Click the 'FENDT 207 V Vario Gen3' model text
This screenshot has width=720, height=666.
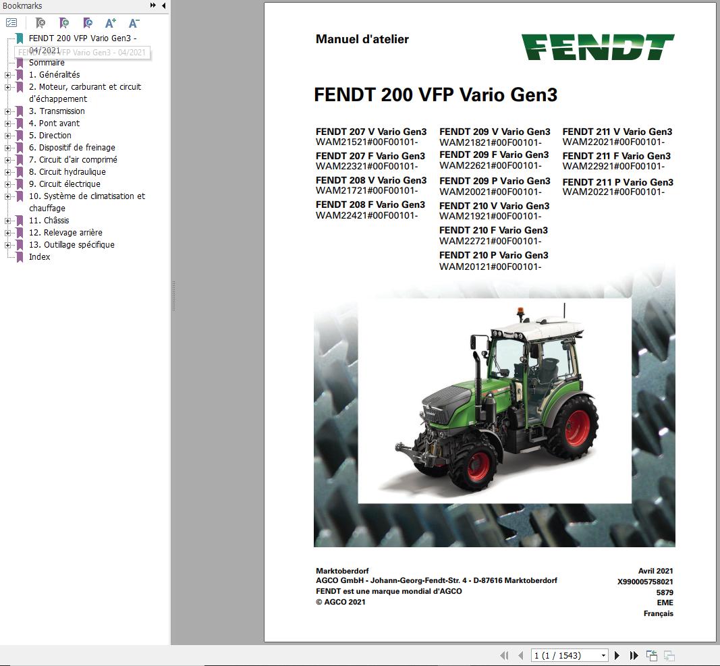[x=371, y=132]
